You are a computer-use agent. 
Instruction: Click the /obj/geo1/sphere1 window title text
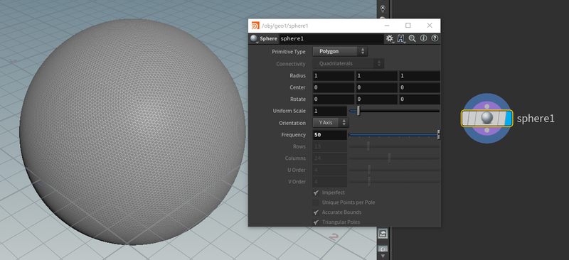point(285,26)
